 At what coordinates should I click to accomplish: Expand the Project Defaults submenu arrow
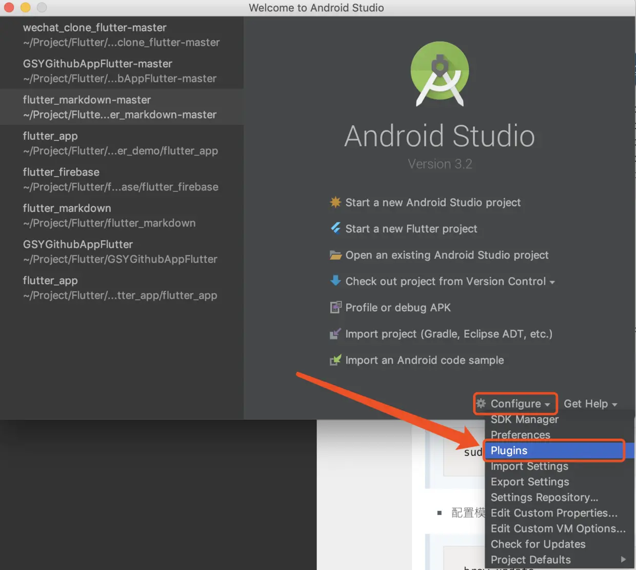tap(623, 559)
